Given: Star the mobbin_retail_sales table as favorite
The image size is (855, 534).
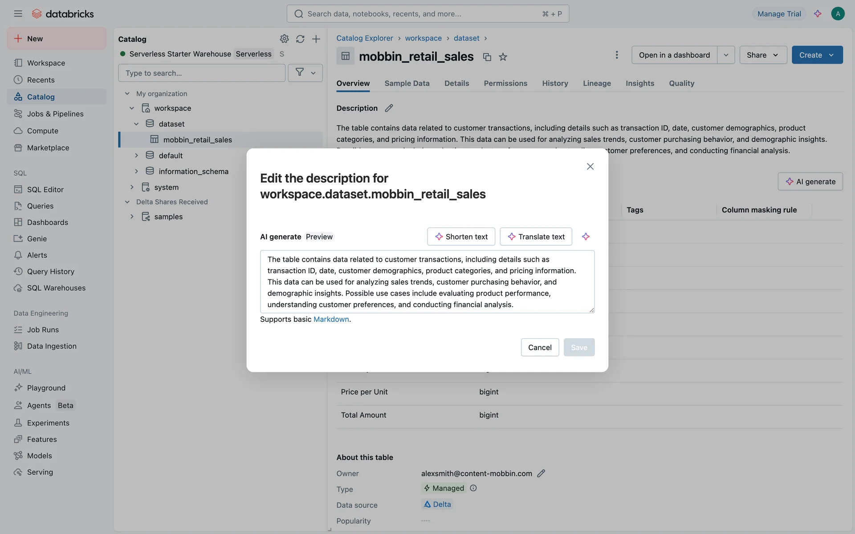Looking at the screenshot, I should [x=503, y=57].
